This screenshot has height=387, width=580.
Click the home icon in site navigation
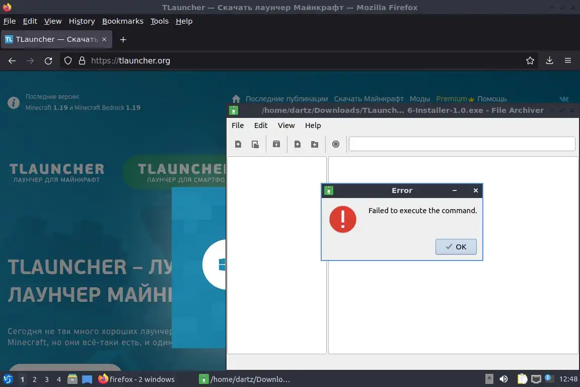click(x=236, y=99)
